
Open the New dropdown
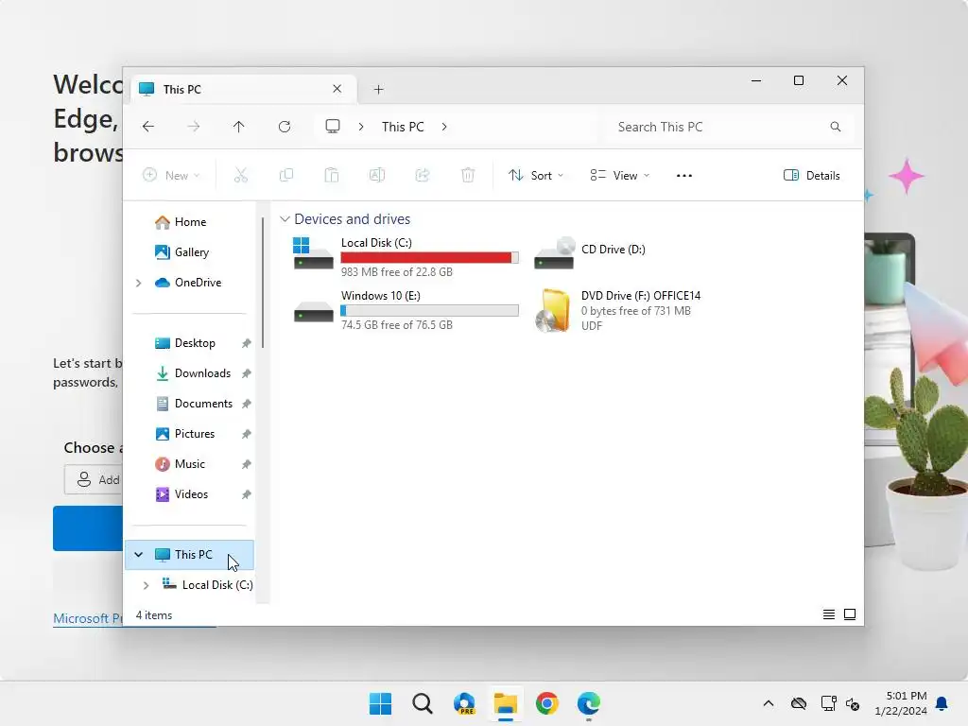171,175
